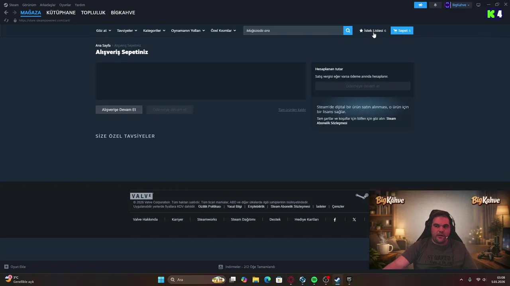510x286 pixels.
Task: Open Gizlilik Politikası link
Action: pos(210,207)
